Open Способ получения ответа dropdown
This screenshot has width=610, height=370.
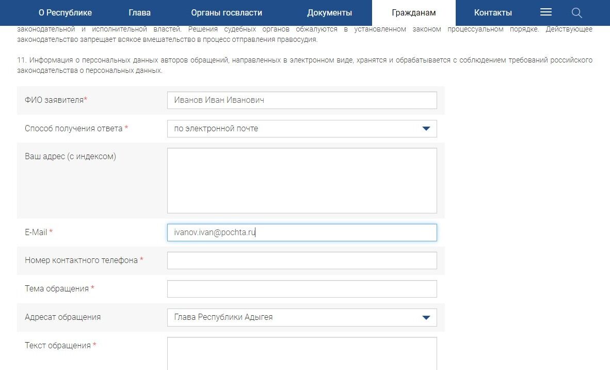[x=302, y=129]
